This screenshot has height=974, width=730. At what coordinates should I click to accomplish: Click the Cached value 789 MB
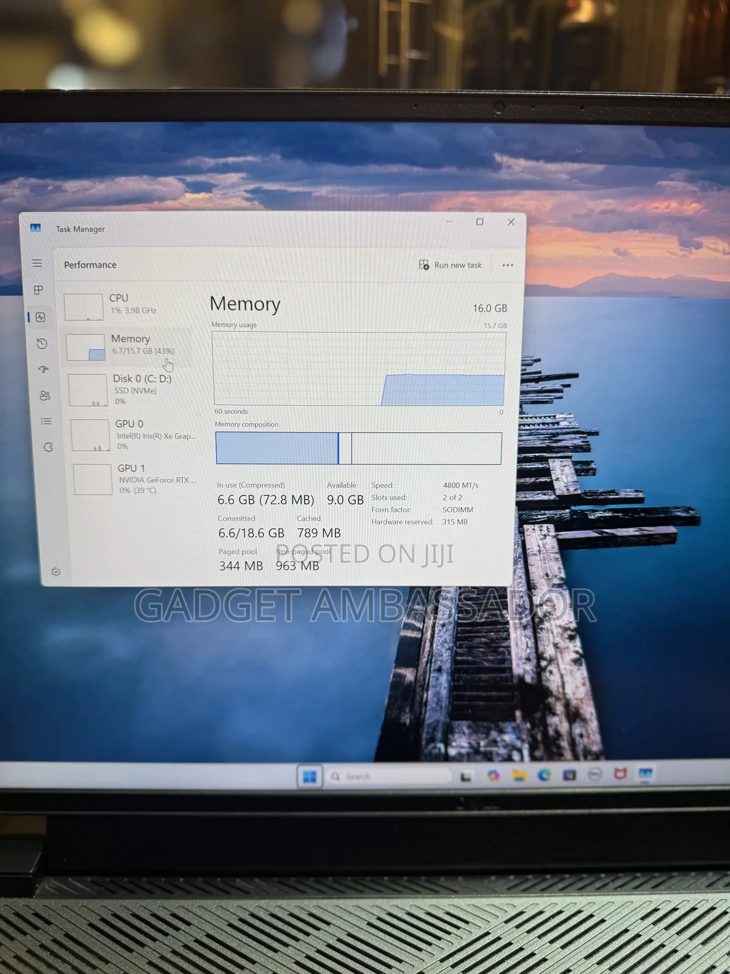click(319, 533)
